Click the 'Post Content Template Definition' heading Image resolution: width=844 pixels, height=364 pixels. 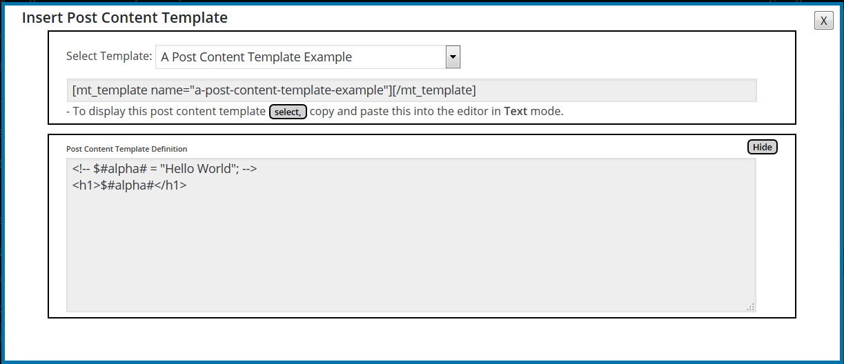click(x=126, y=149)
